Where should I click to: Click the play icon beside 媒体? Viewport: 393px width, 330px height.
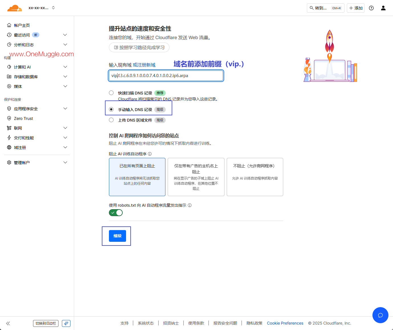(x=9, y=86)
